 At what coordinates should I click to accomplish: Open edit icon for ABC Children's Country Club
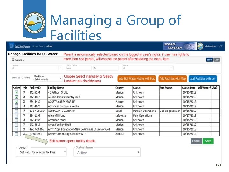(x=24, y=97)
